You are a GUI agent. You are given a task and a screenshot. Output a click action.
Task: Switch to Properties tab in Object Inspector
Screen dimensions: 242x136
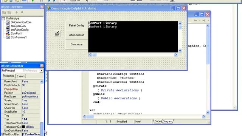(8, 76)
